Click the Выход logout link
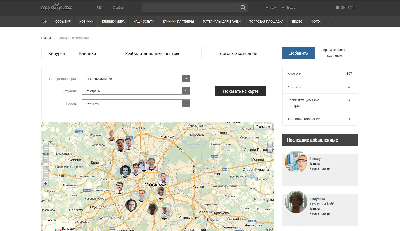Viewport: 400px width, 231px height. tap(291, 8)
